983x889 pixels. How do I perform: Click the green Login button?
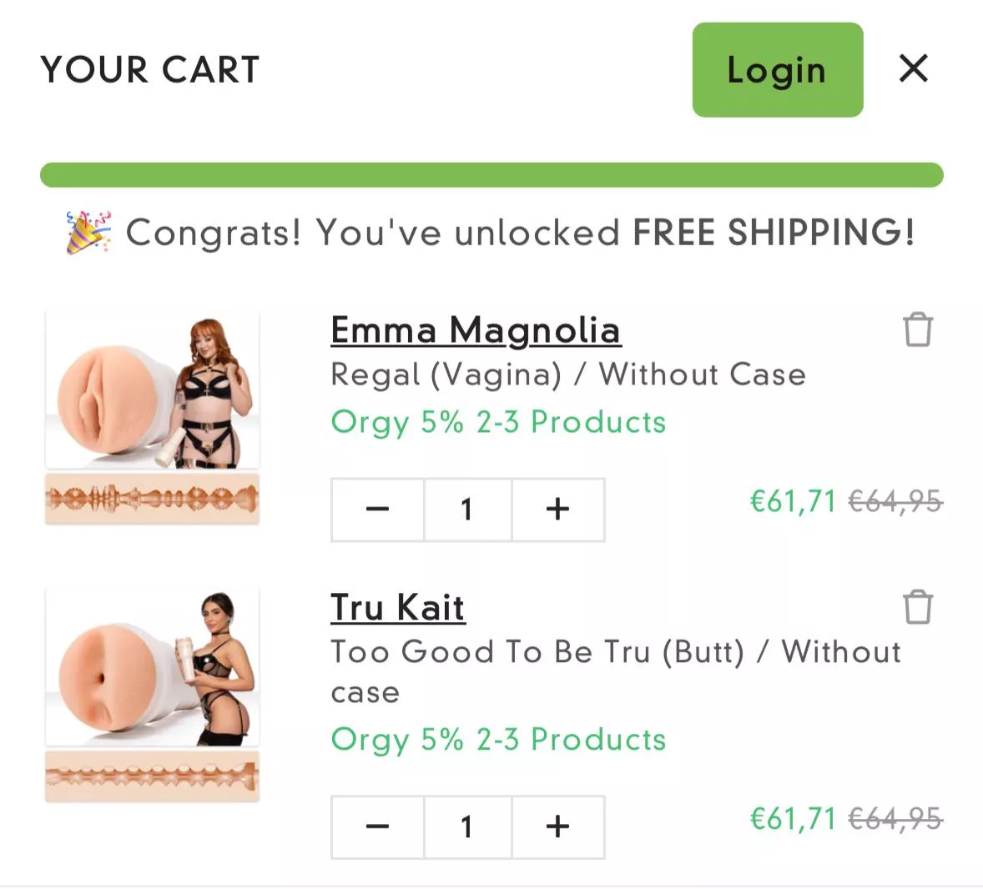pyautogui.click(x=777, y=70)
